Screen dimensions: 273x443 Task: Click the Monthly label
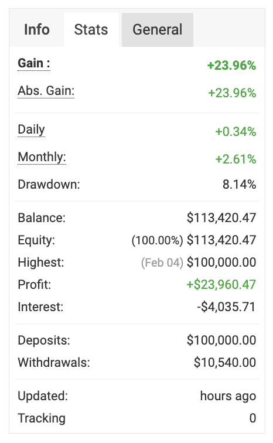[42, 158]
